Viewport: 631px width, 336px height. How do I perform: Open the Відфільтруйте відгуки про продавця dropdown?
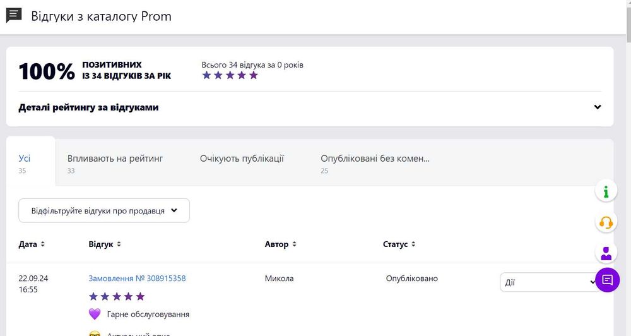coord(104,210)
